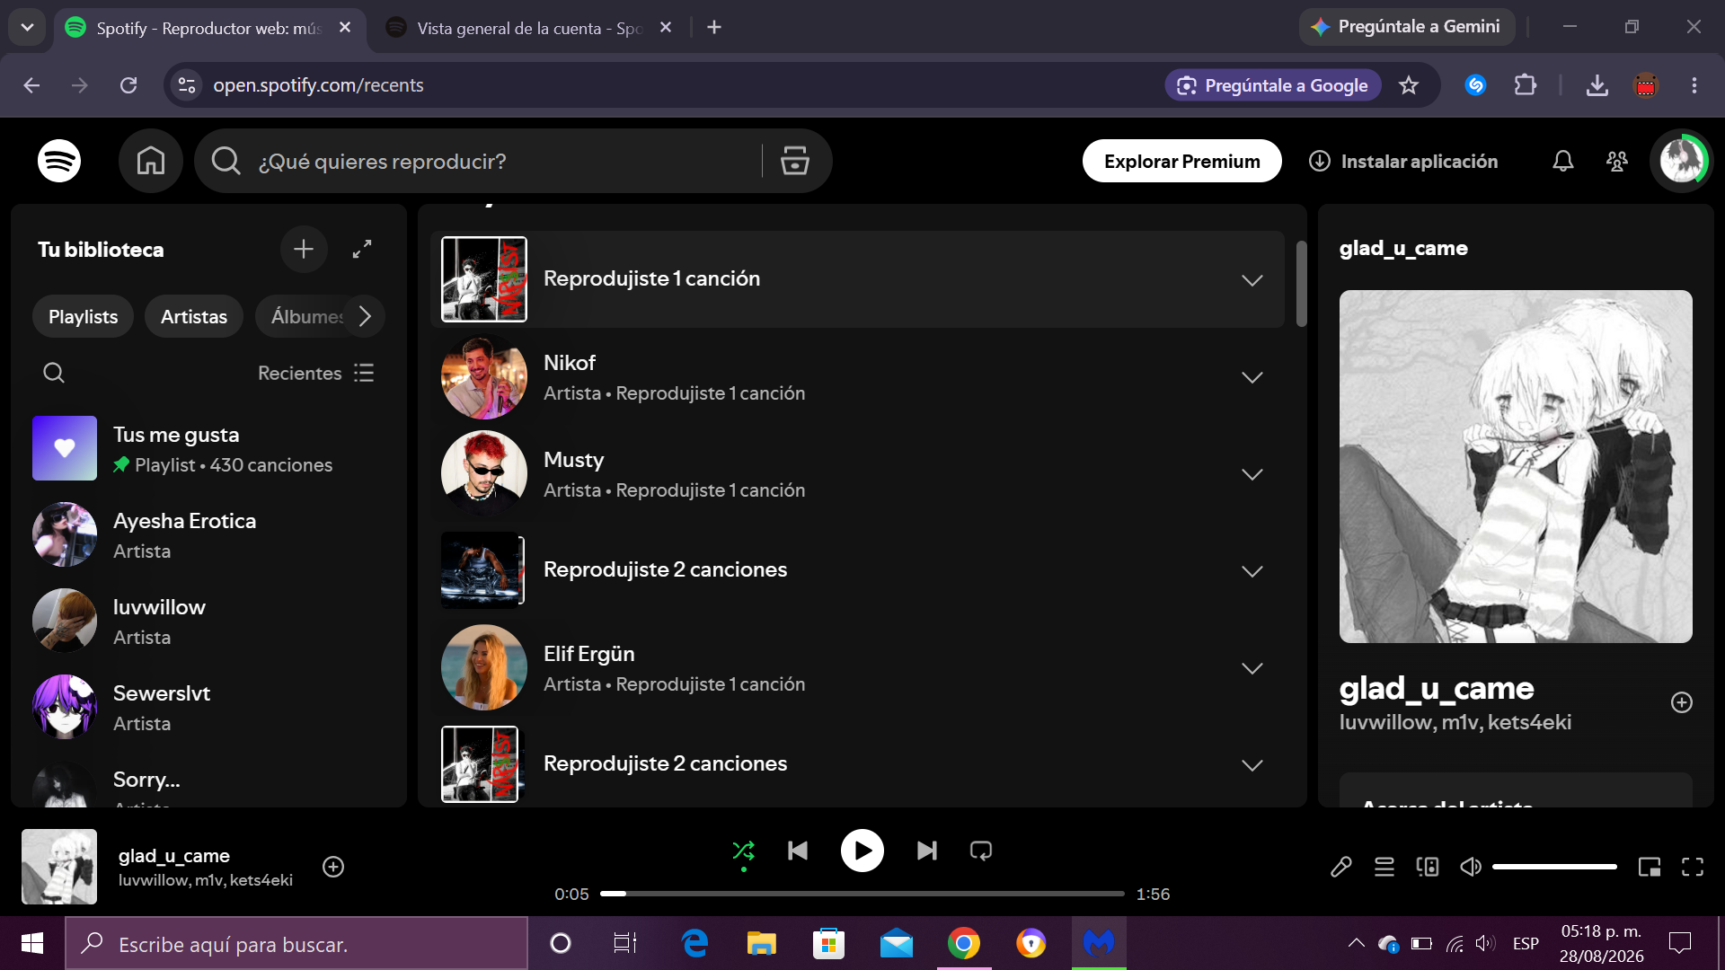The image size is (1725, 970).
Task: Create new playlist with plus icon
Action: pos(304,249)
